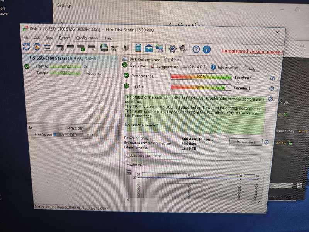This screenshot has width=309, height=232.
Task: Click the computer transfer toolbar icon
Action: tap(125, 48)
